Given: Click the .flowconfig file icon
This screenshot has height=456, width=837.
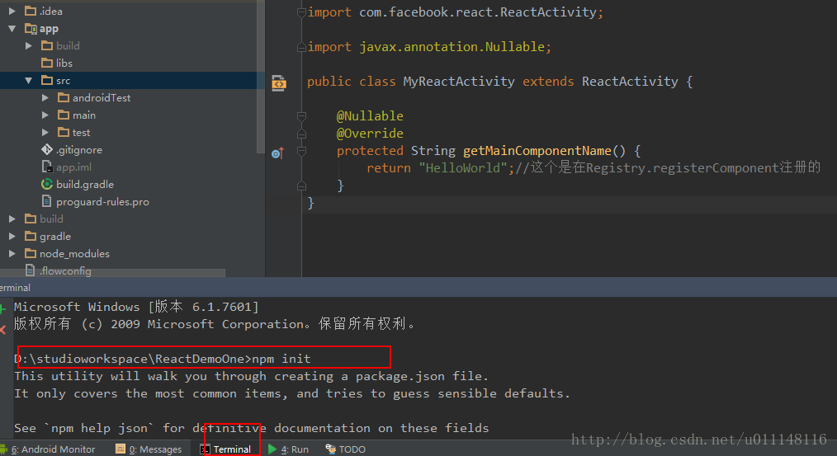Looking at the screenshot, I should click(31, 271).
